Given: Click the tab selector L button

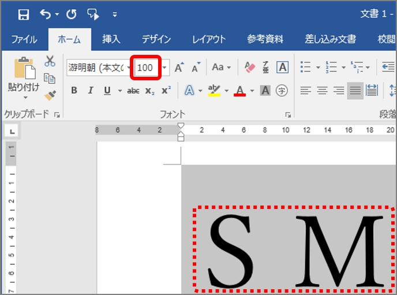Looking at the screenshot, I should point(12,132).
